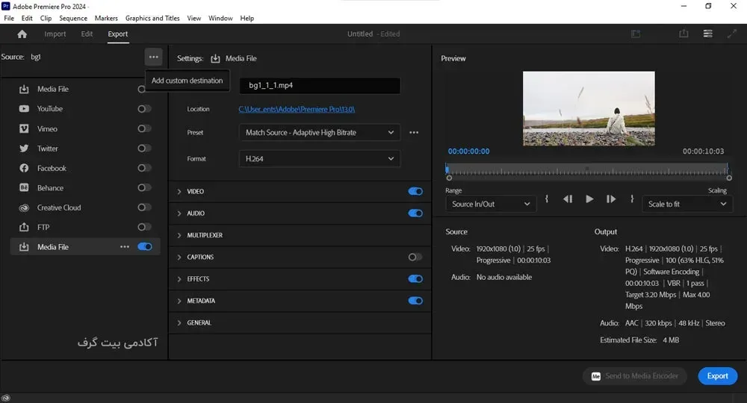Disable the active Media File toggle
This screenshot has width=747, height=403.
pyautogui.click(x=145, y=246)
